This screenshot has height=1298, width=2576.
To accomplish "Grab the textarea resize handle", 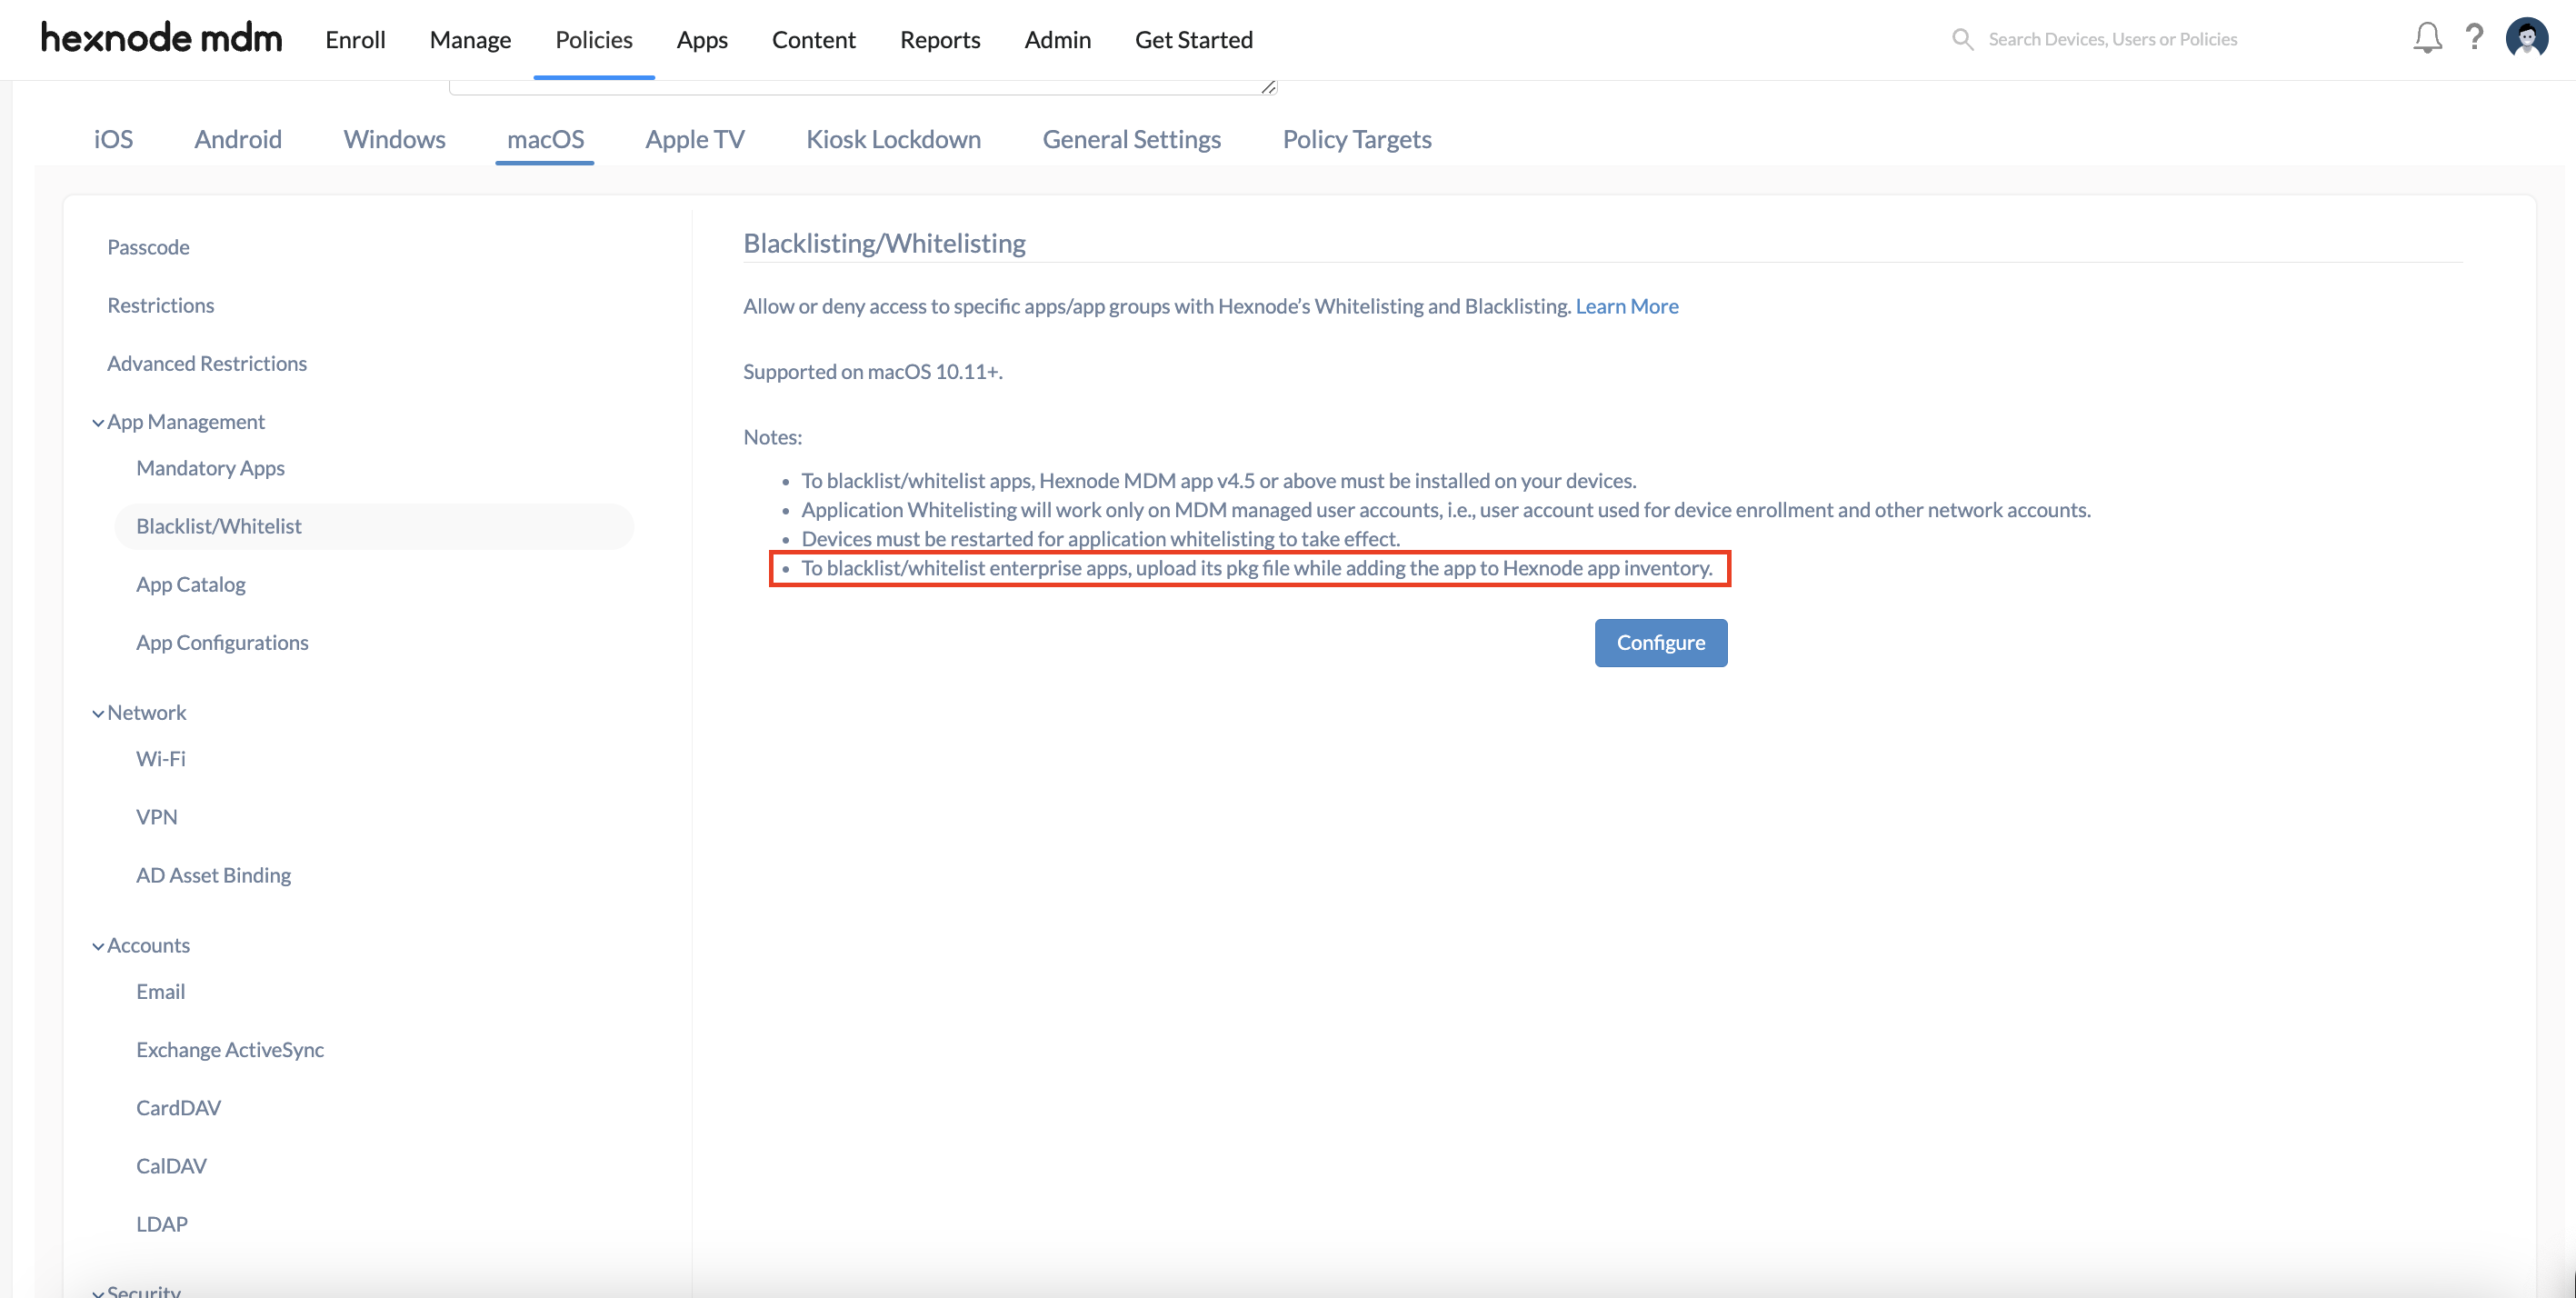I will tap(1268, 87).
